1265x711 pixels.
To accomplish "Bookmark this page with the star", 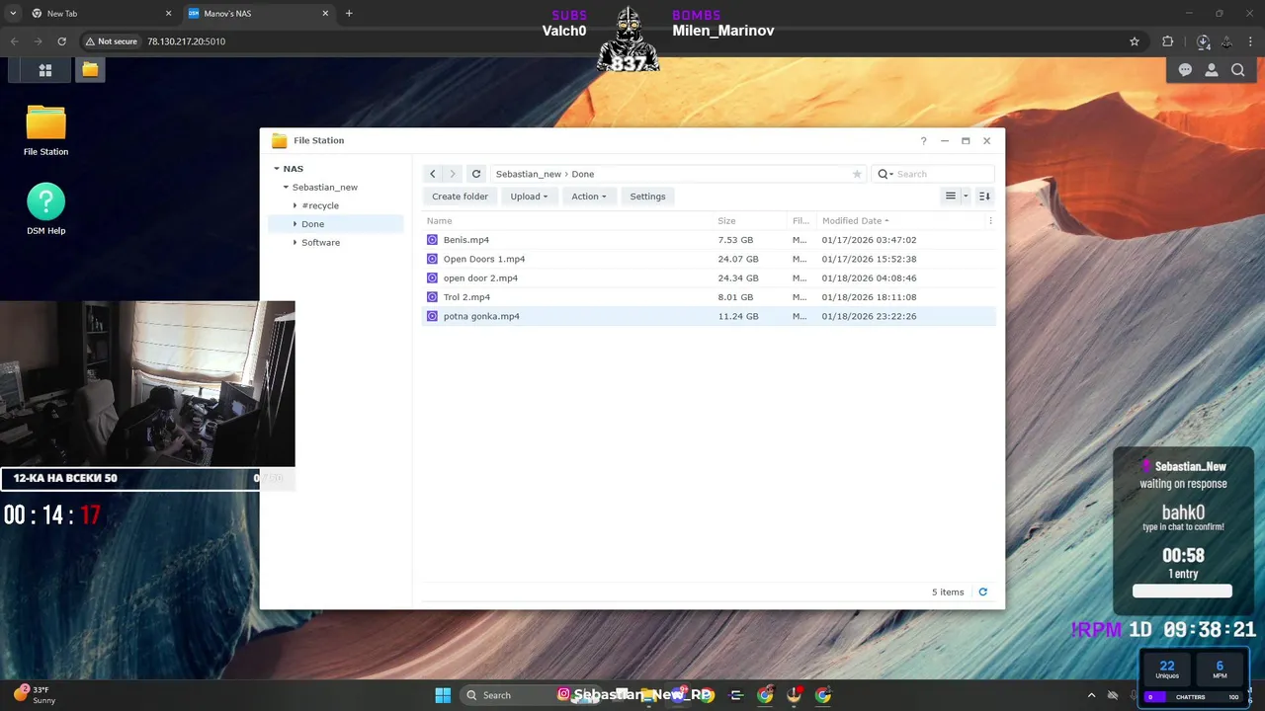I will pos(1135,41).
